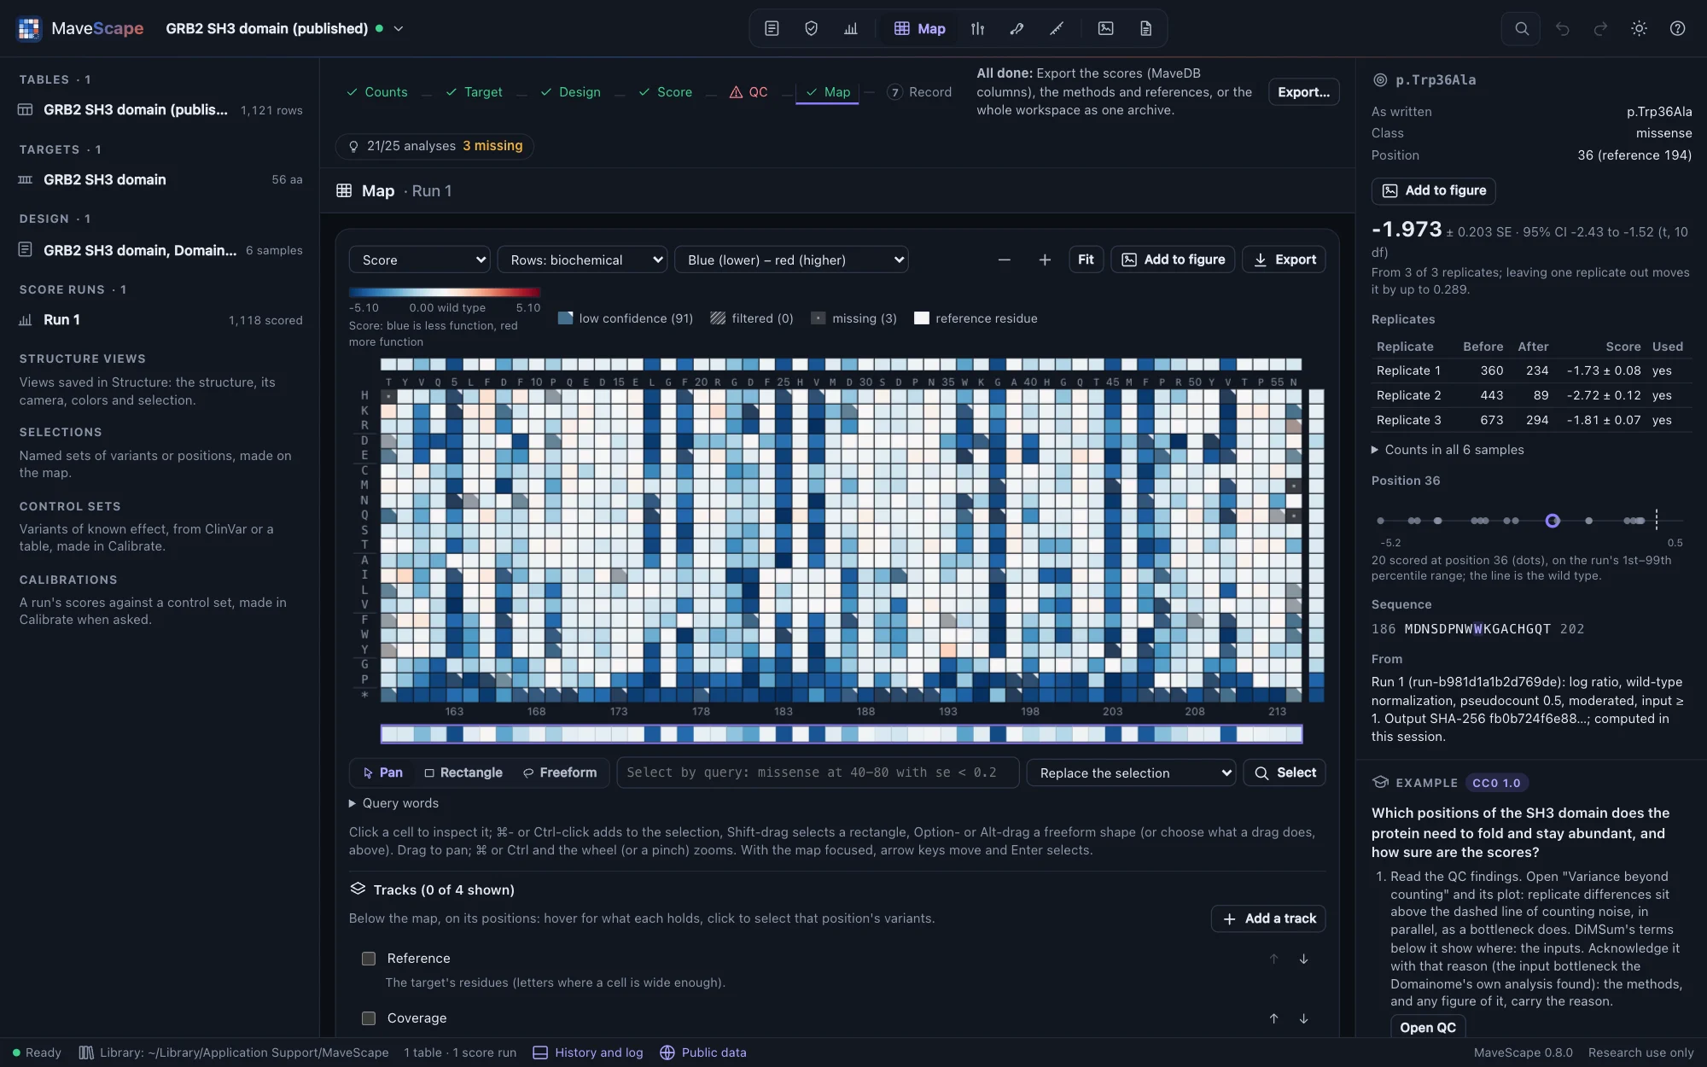The image size is (1707, 1067).
Task: Open the help question-mark icon
Action: (1677, 28)
